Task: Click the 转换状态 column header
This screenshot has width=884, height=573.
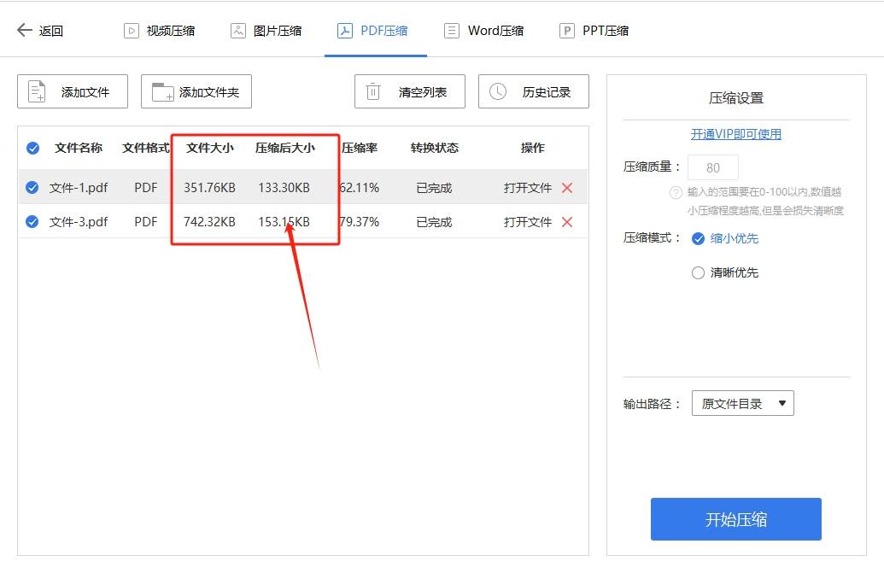Action: tap(434, 148)
